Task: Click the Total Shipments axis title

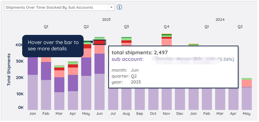Action: 9,69
